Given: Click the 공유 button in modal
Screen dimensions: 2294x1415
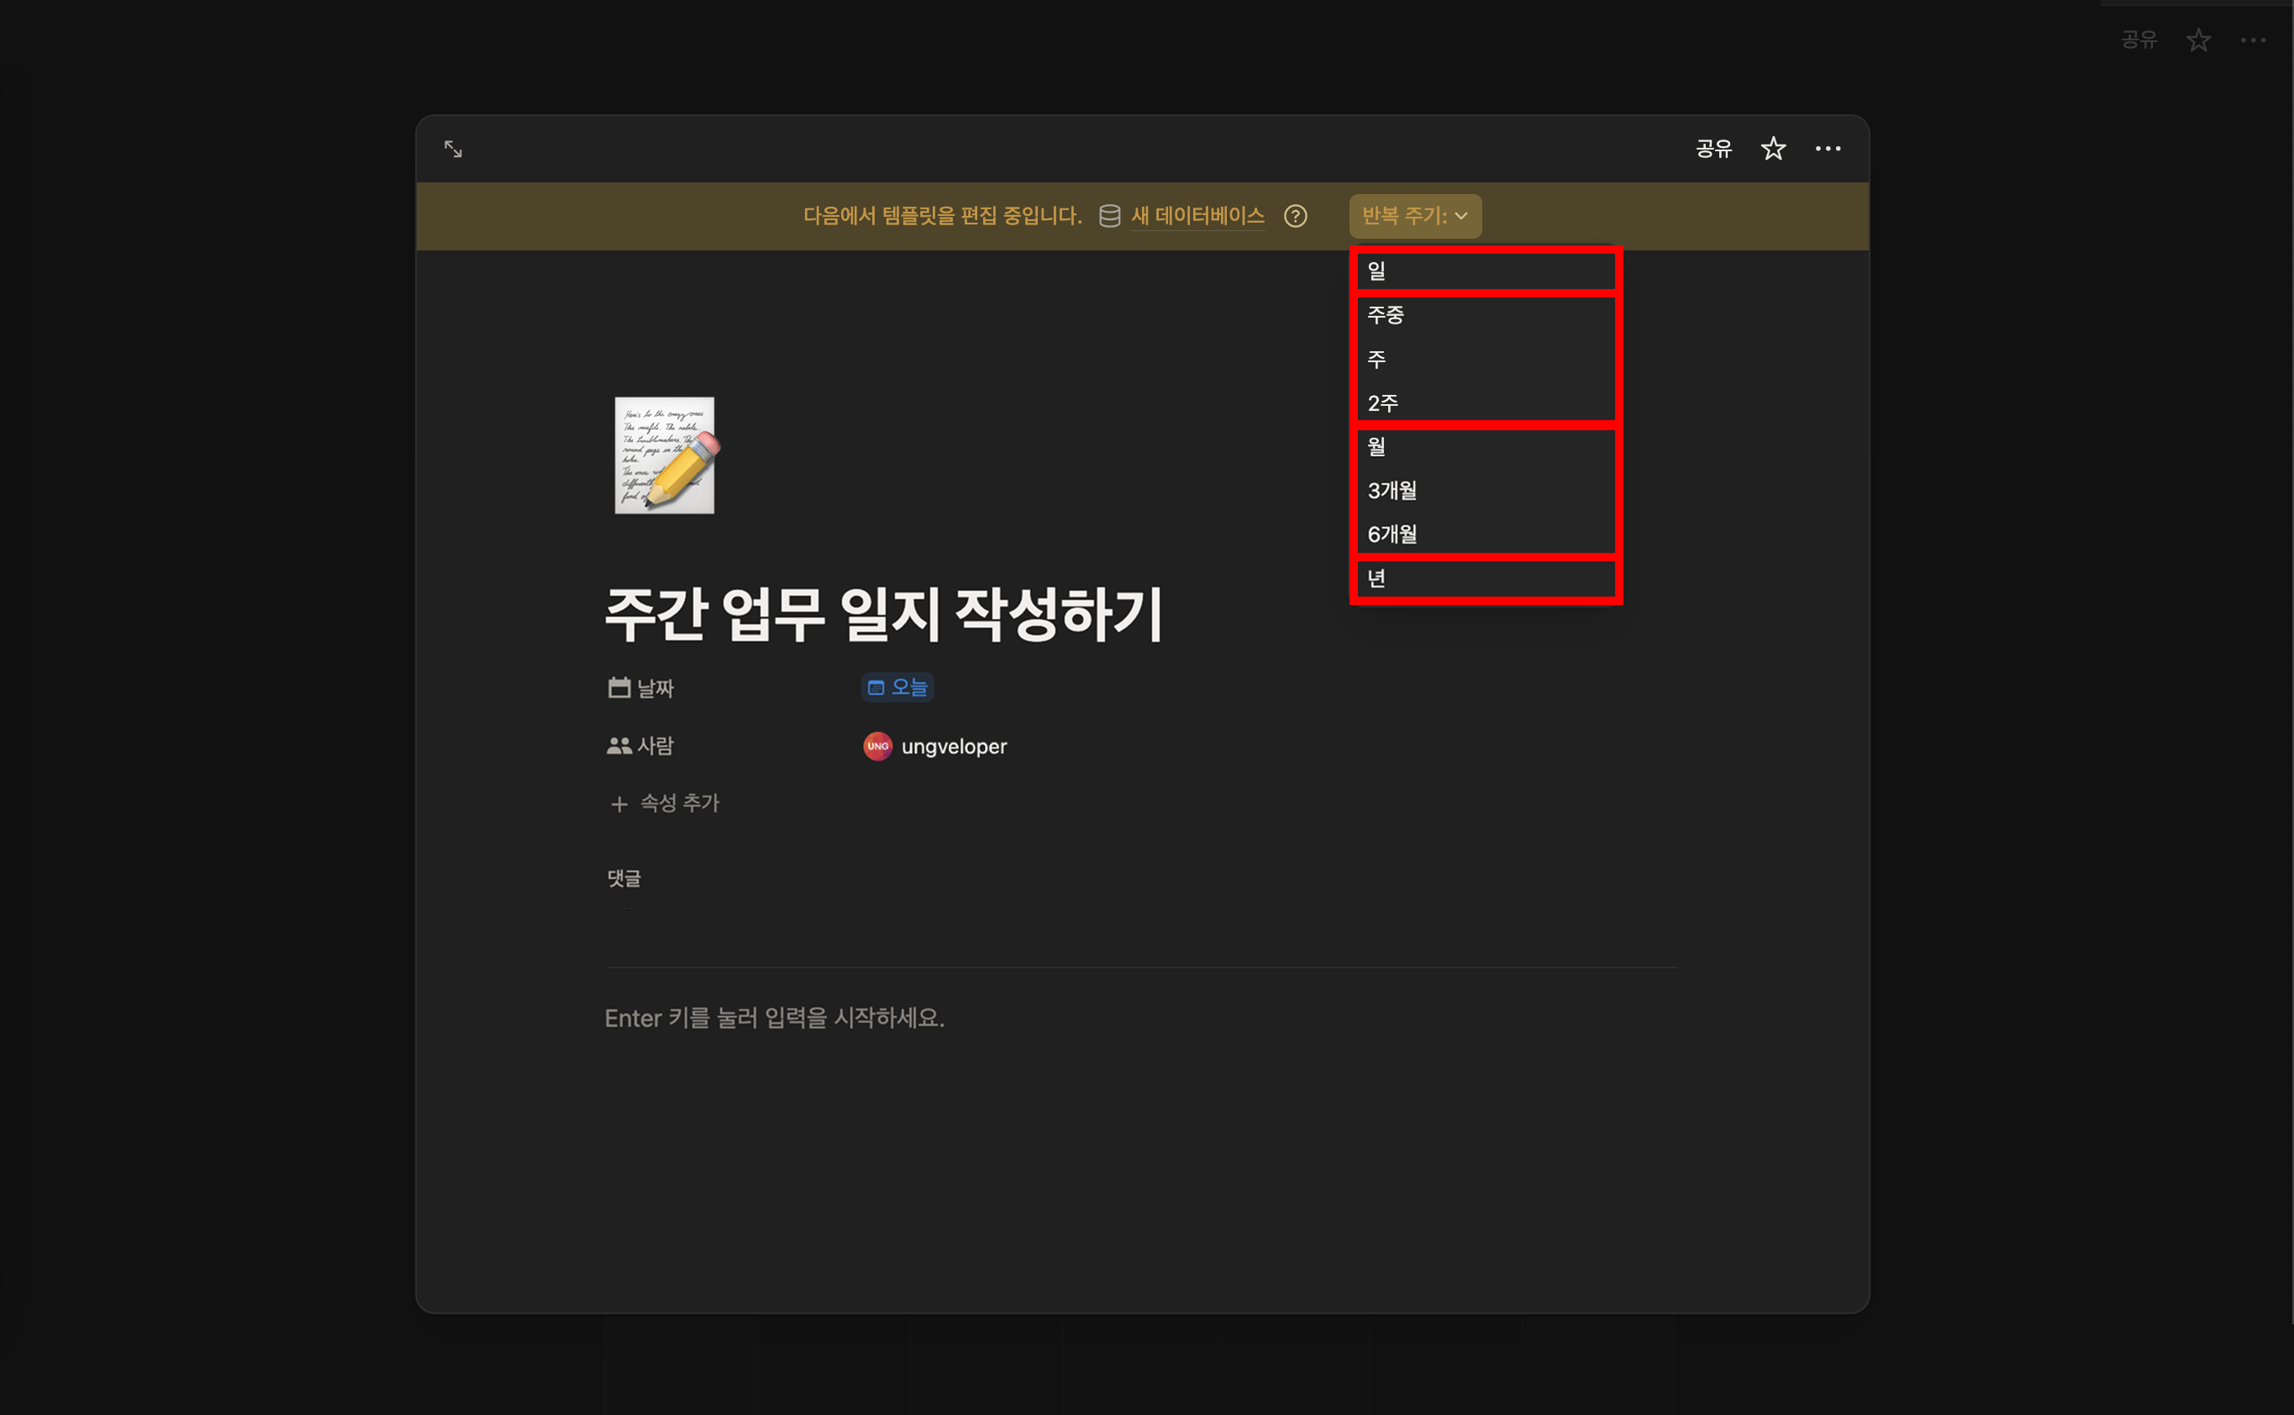Looking at the screenshot, I should coord(1713,149).
